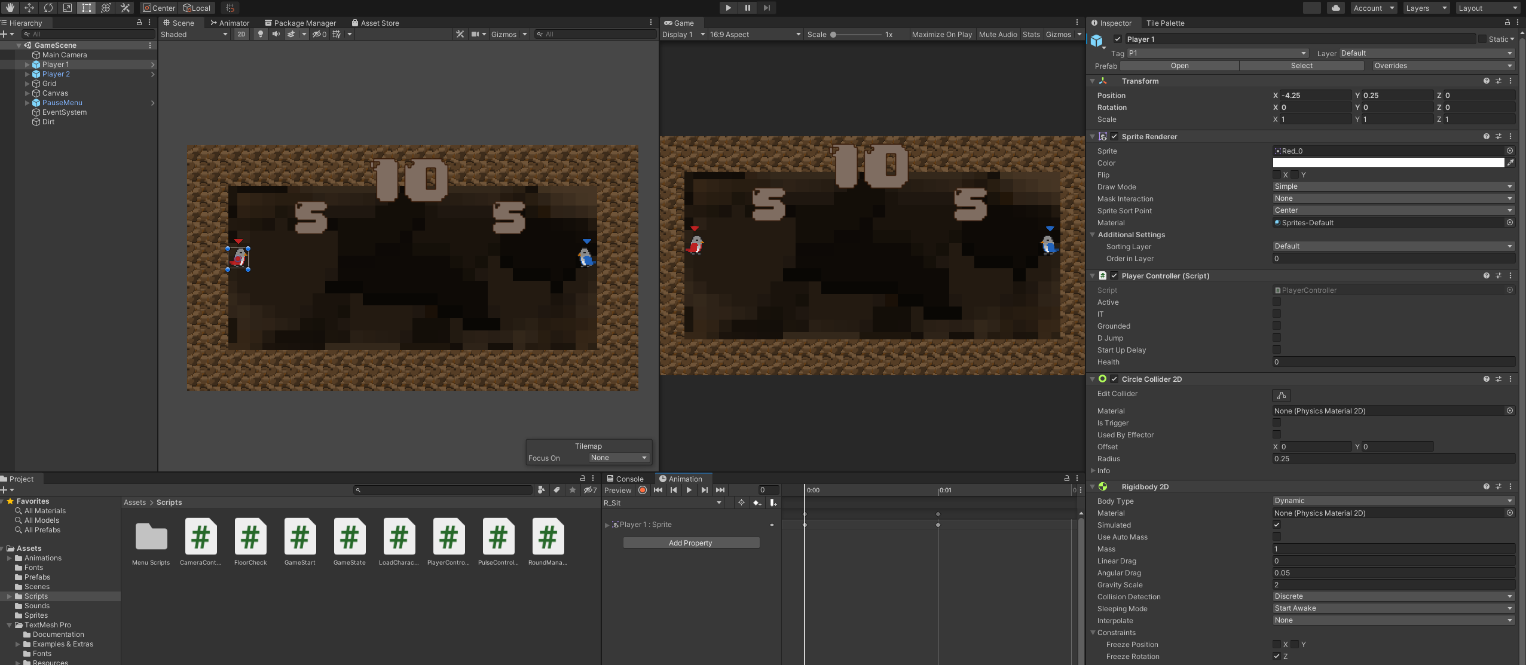Switch to the Tile Palette tab
Screen dimensions: 1526x665
(1165, 23)
